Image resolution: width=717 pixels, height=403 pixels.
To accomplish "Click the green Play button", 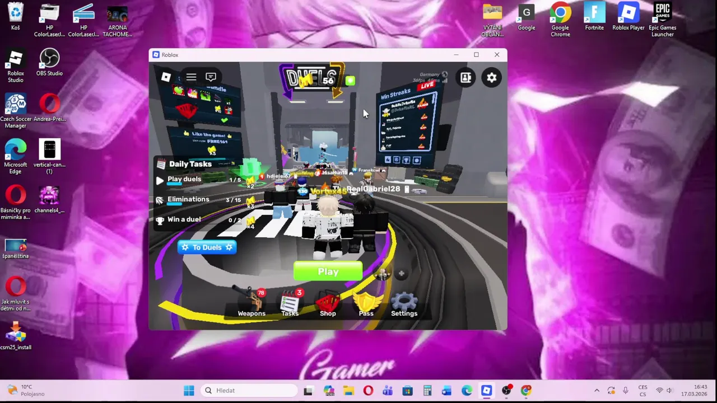I will click(328, 271).
